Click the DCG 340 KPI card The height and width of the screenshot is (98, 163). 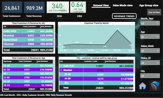click(58, 7)
